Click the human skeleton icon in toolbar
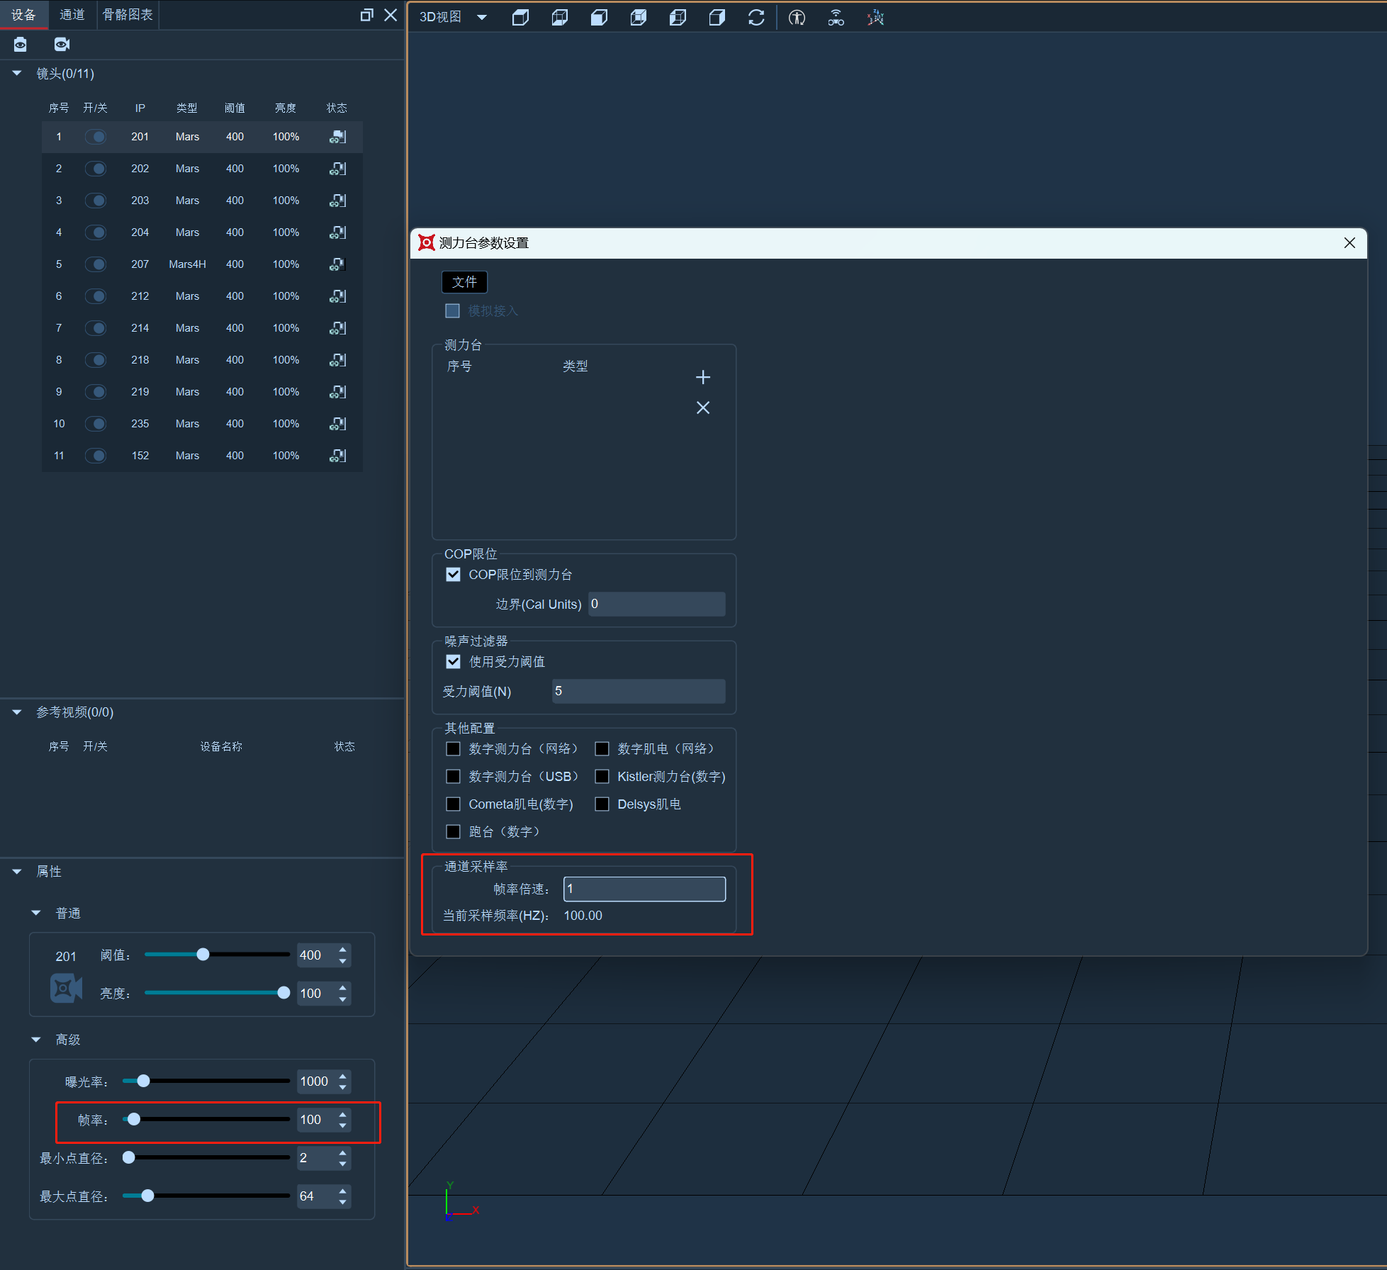This screenshot has width=1387, height=1270. pyautogui.click(x=797, y=17)
